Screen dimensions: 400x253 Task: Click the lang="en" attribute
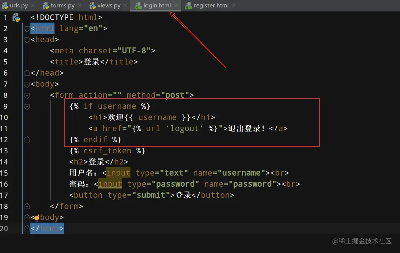click(x=81, y=28)
